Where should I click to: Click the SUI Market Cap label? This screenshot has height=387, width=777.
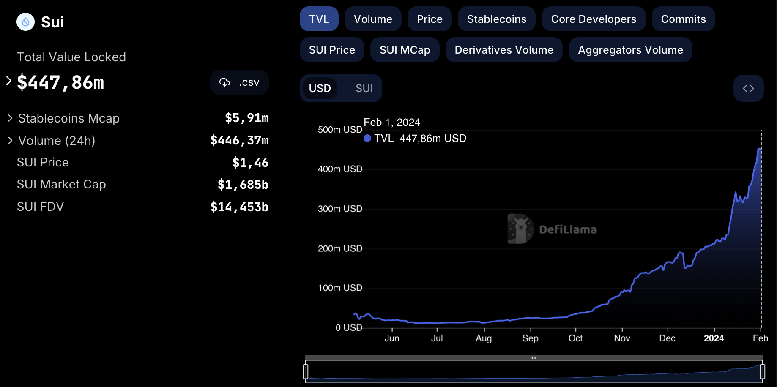[61, 184]
